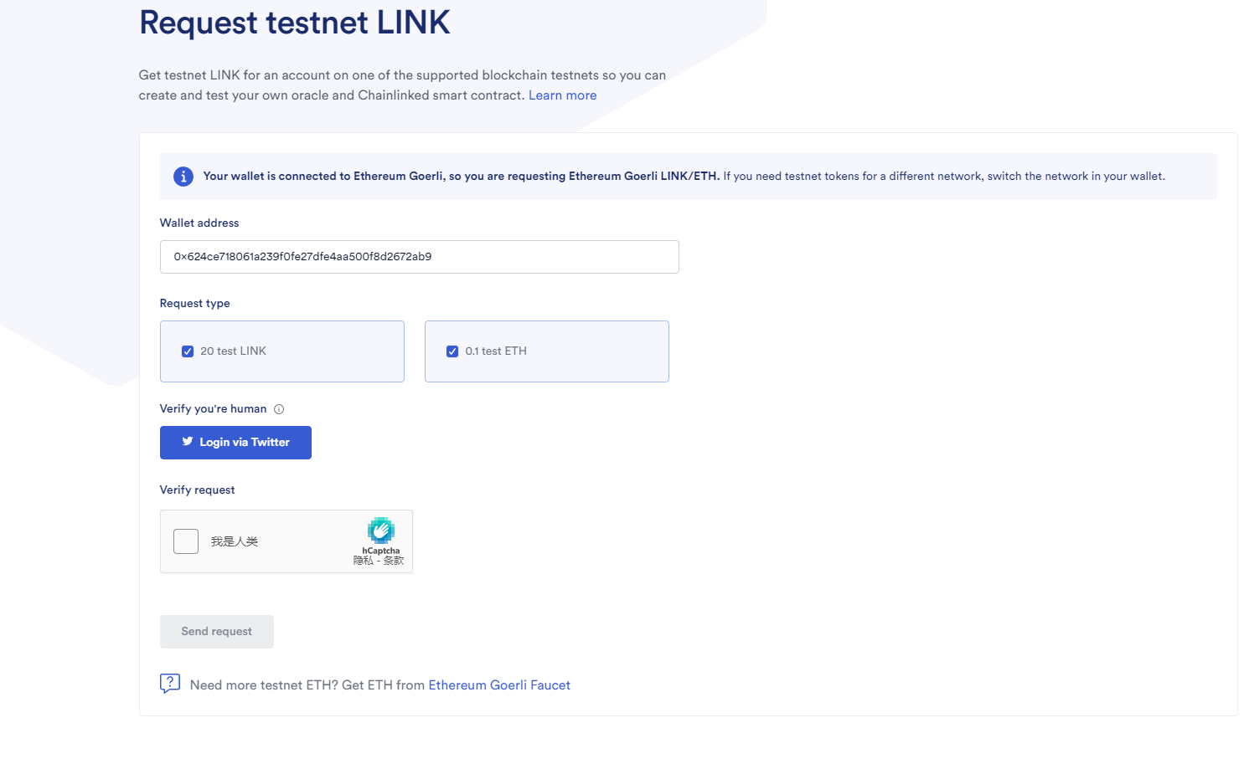Click the Twitter bird icon
The height and width of the screenshot is (764, 1249).
(188, 442)
